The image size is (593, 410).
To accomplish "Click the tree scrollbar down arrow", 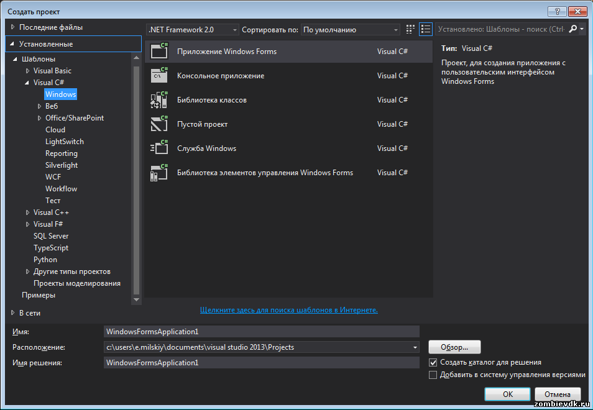I will pos(137,299).
